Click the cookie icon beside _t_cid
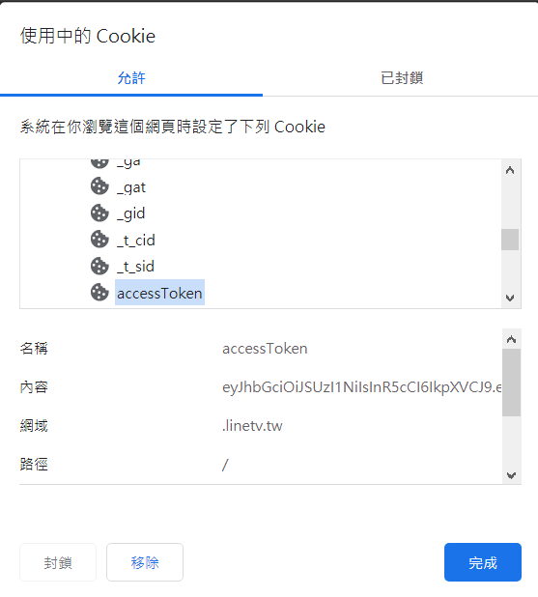The image size is (538, 597). [99, 240]
